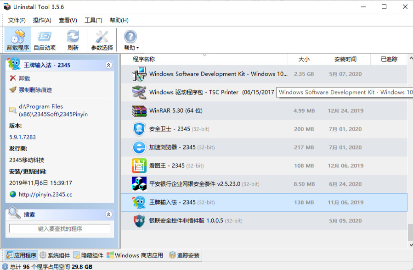
Task: Select 加速浏览器 - 2345 row name
Action: tap(182, 147)
